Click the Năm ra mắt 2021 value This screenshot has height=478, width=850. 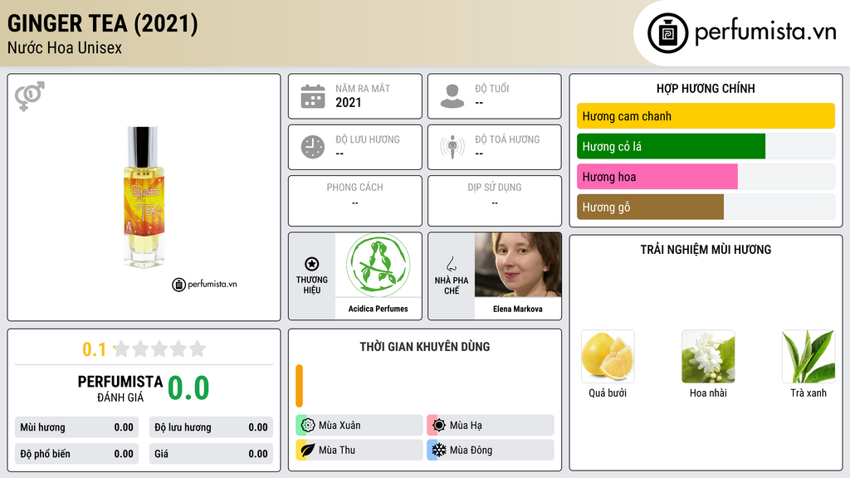coord(348,102)
